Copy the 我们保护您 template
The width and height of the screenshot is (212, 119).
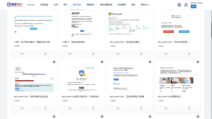point(93,108)
